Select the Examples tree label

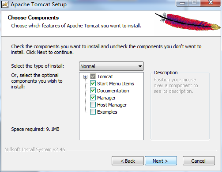click(107, 112)
